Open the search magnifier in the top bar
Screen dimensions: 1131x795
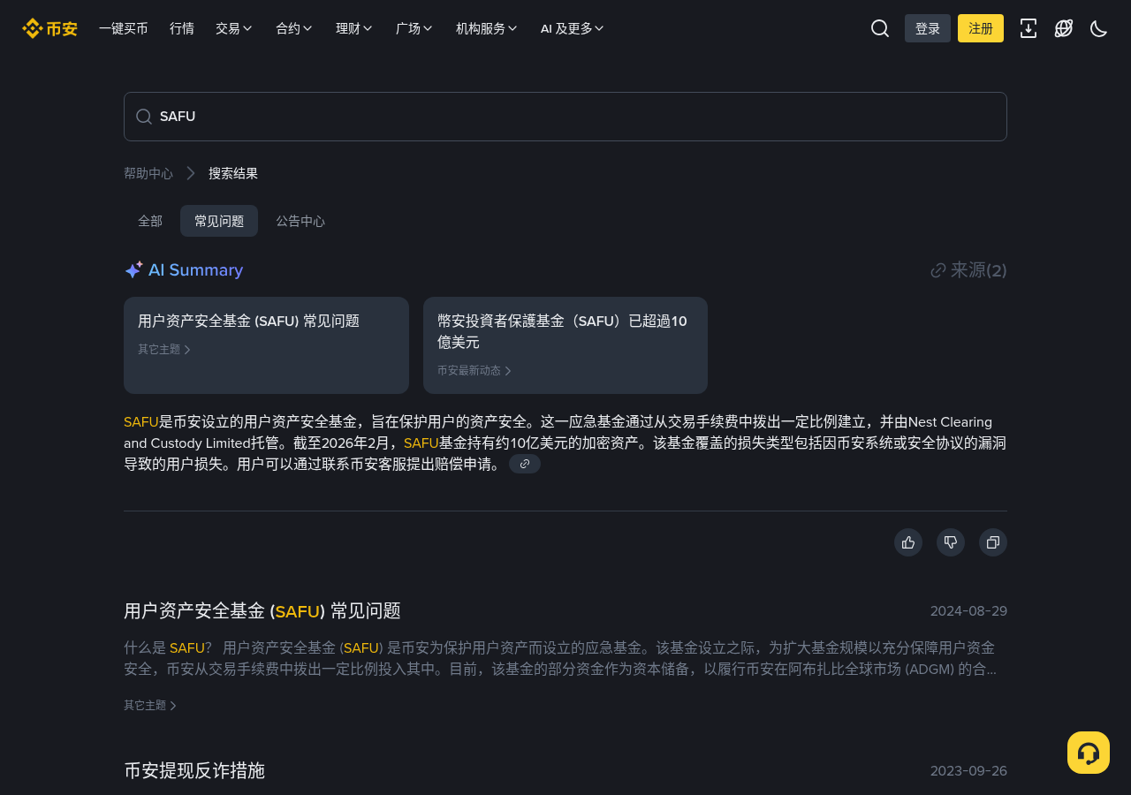(880, 28)
